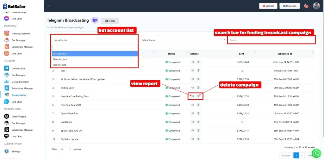Open Telegram Subscriber Manager in sidebar
Image resolution: width=324 pixels, height=160 pixels.
[22, 88]
